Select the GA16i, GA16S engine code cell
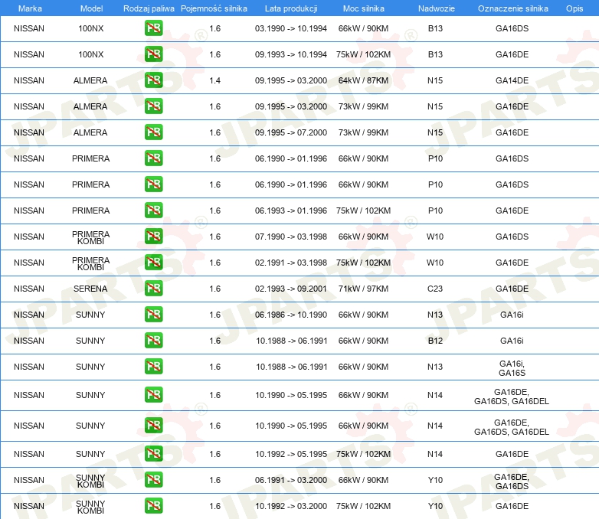Image resolution: width=599 pixels, height=519 pixels. click(x=512, y=368)
